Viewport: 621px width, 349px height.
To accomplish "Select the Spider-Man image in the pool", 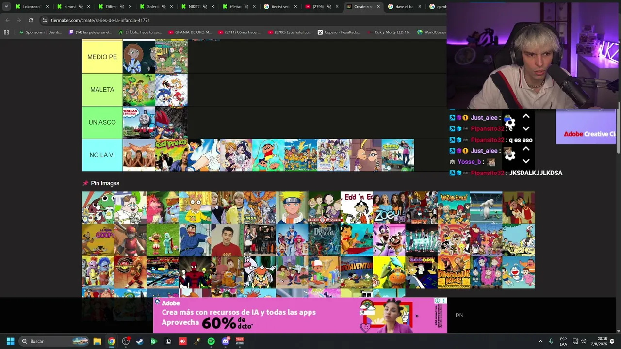I will (195, 272).
